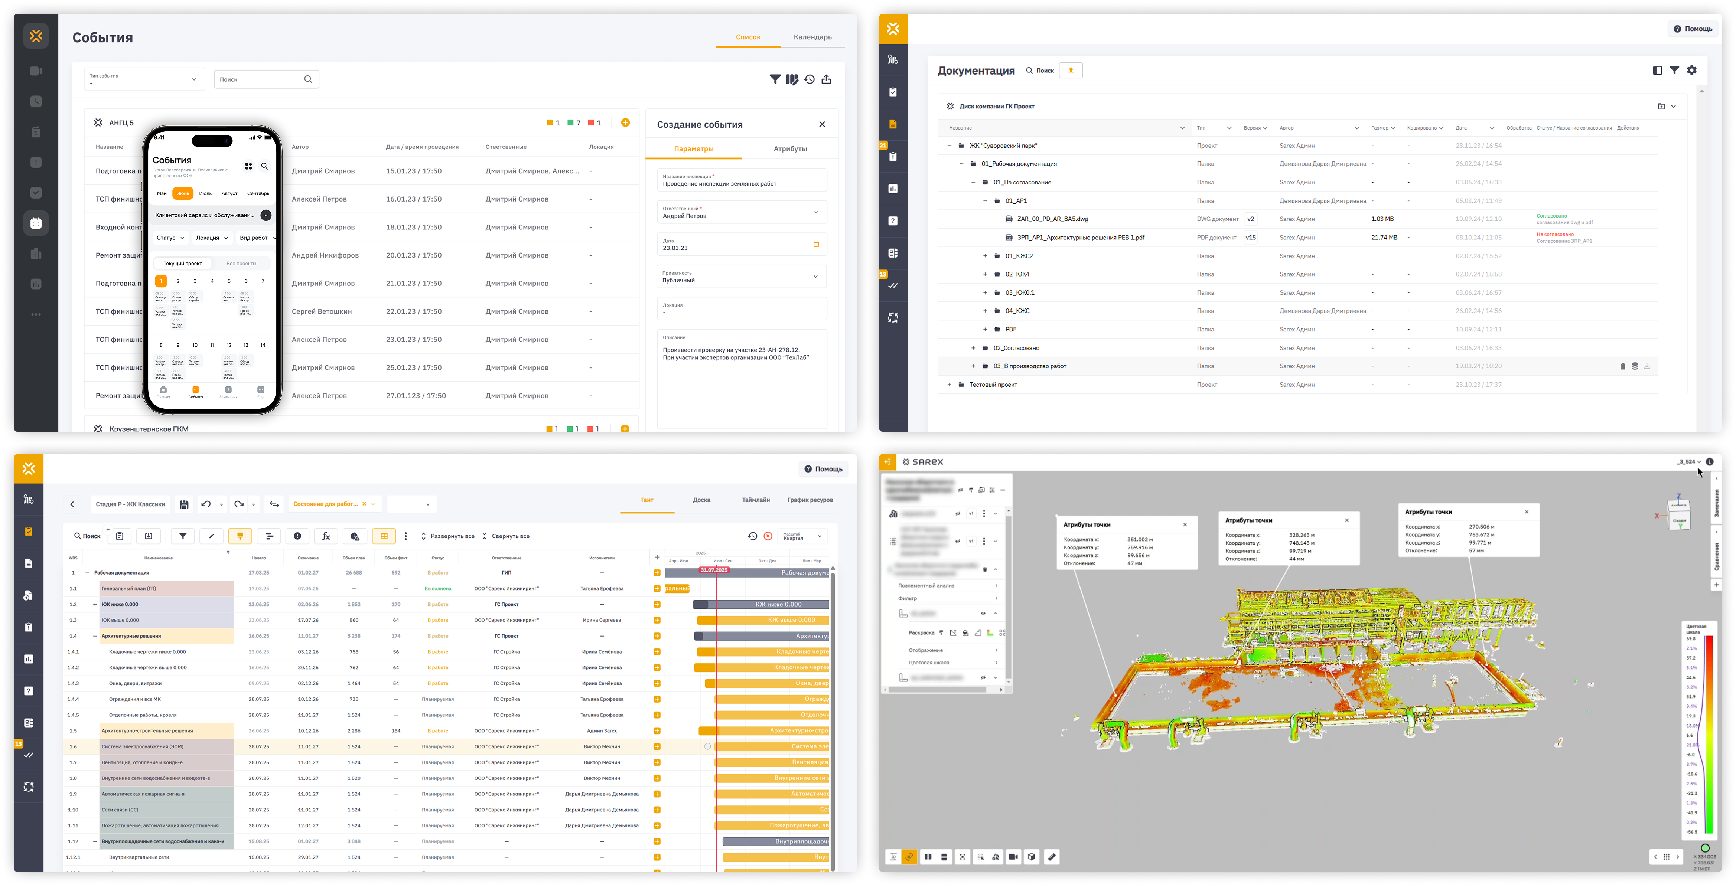Screen dimensions: 1736x886
Task: Click the fx formula icon in Gantt toolbar
Action: pyautogui.click(x=326, y=536)
